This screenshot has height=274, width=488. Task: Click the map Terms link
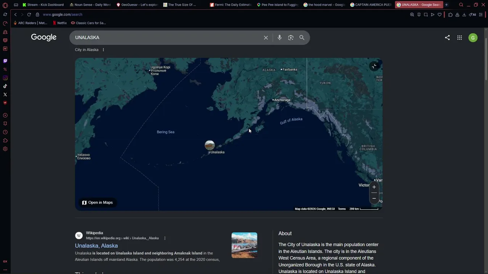tap(342, 209)
